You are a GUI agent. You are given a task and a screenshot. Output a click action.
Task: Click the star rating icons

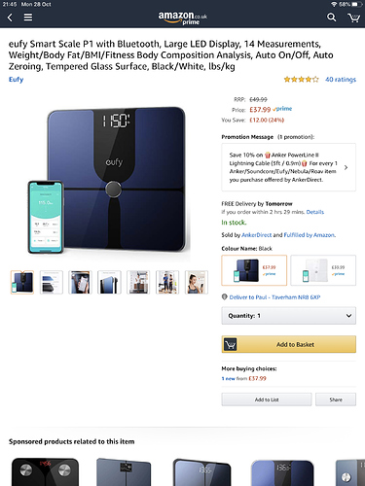click(301, 80)
